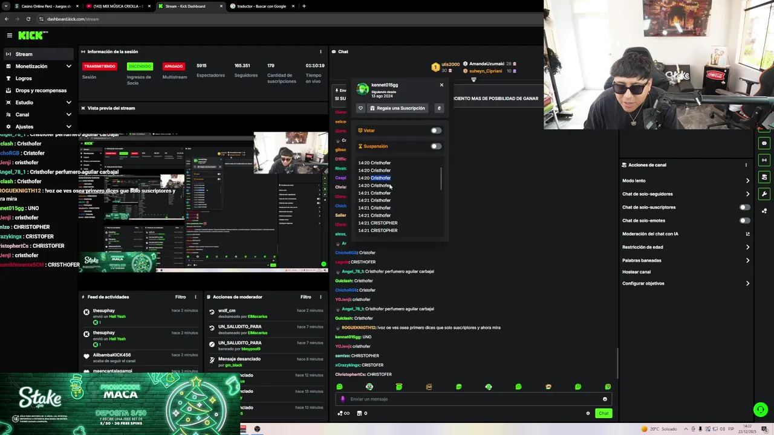Click the shop icon below chat input
Image resolution: width=774 pixels, height=435 pixels.
(362, 413)
